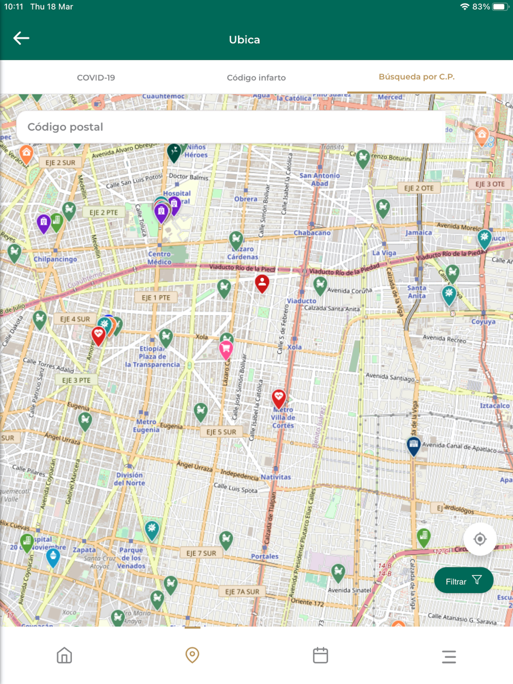This screenshot has width=513, height=684.
Task: Select green pin above Jamaica label
Action: click(383, 209)
